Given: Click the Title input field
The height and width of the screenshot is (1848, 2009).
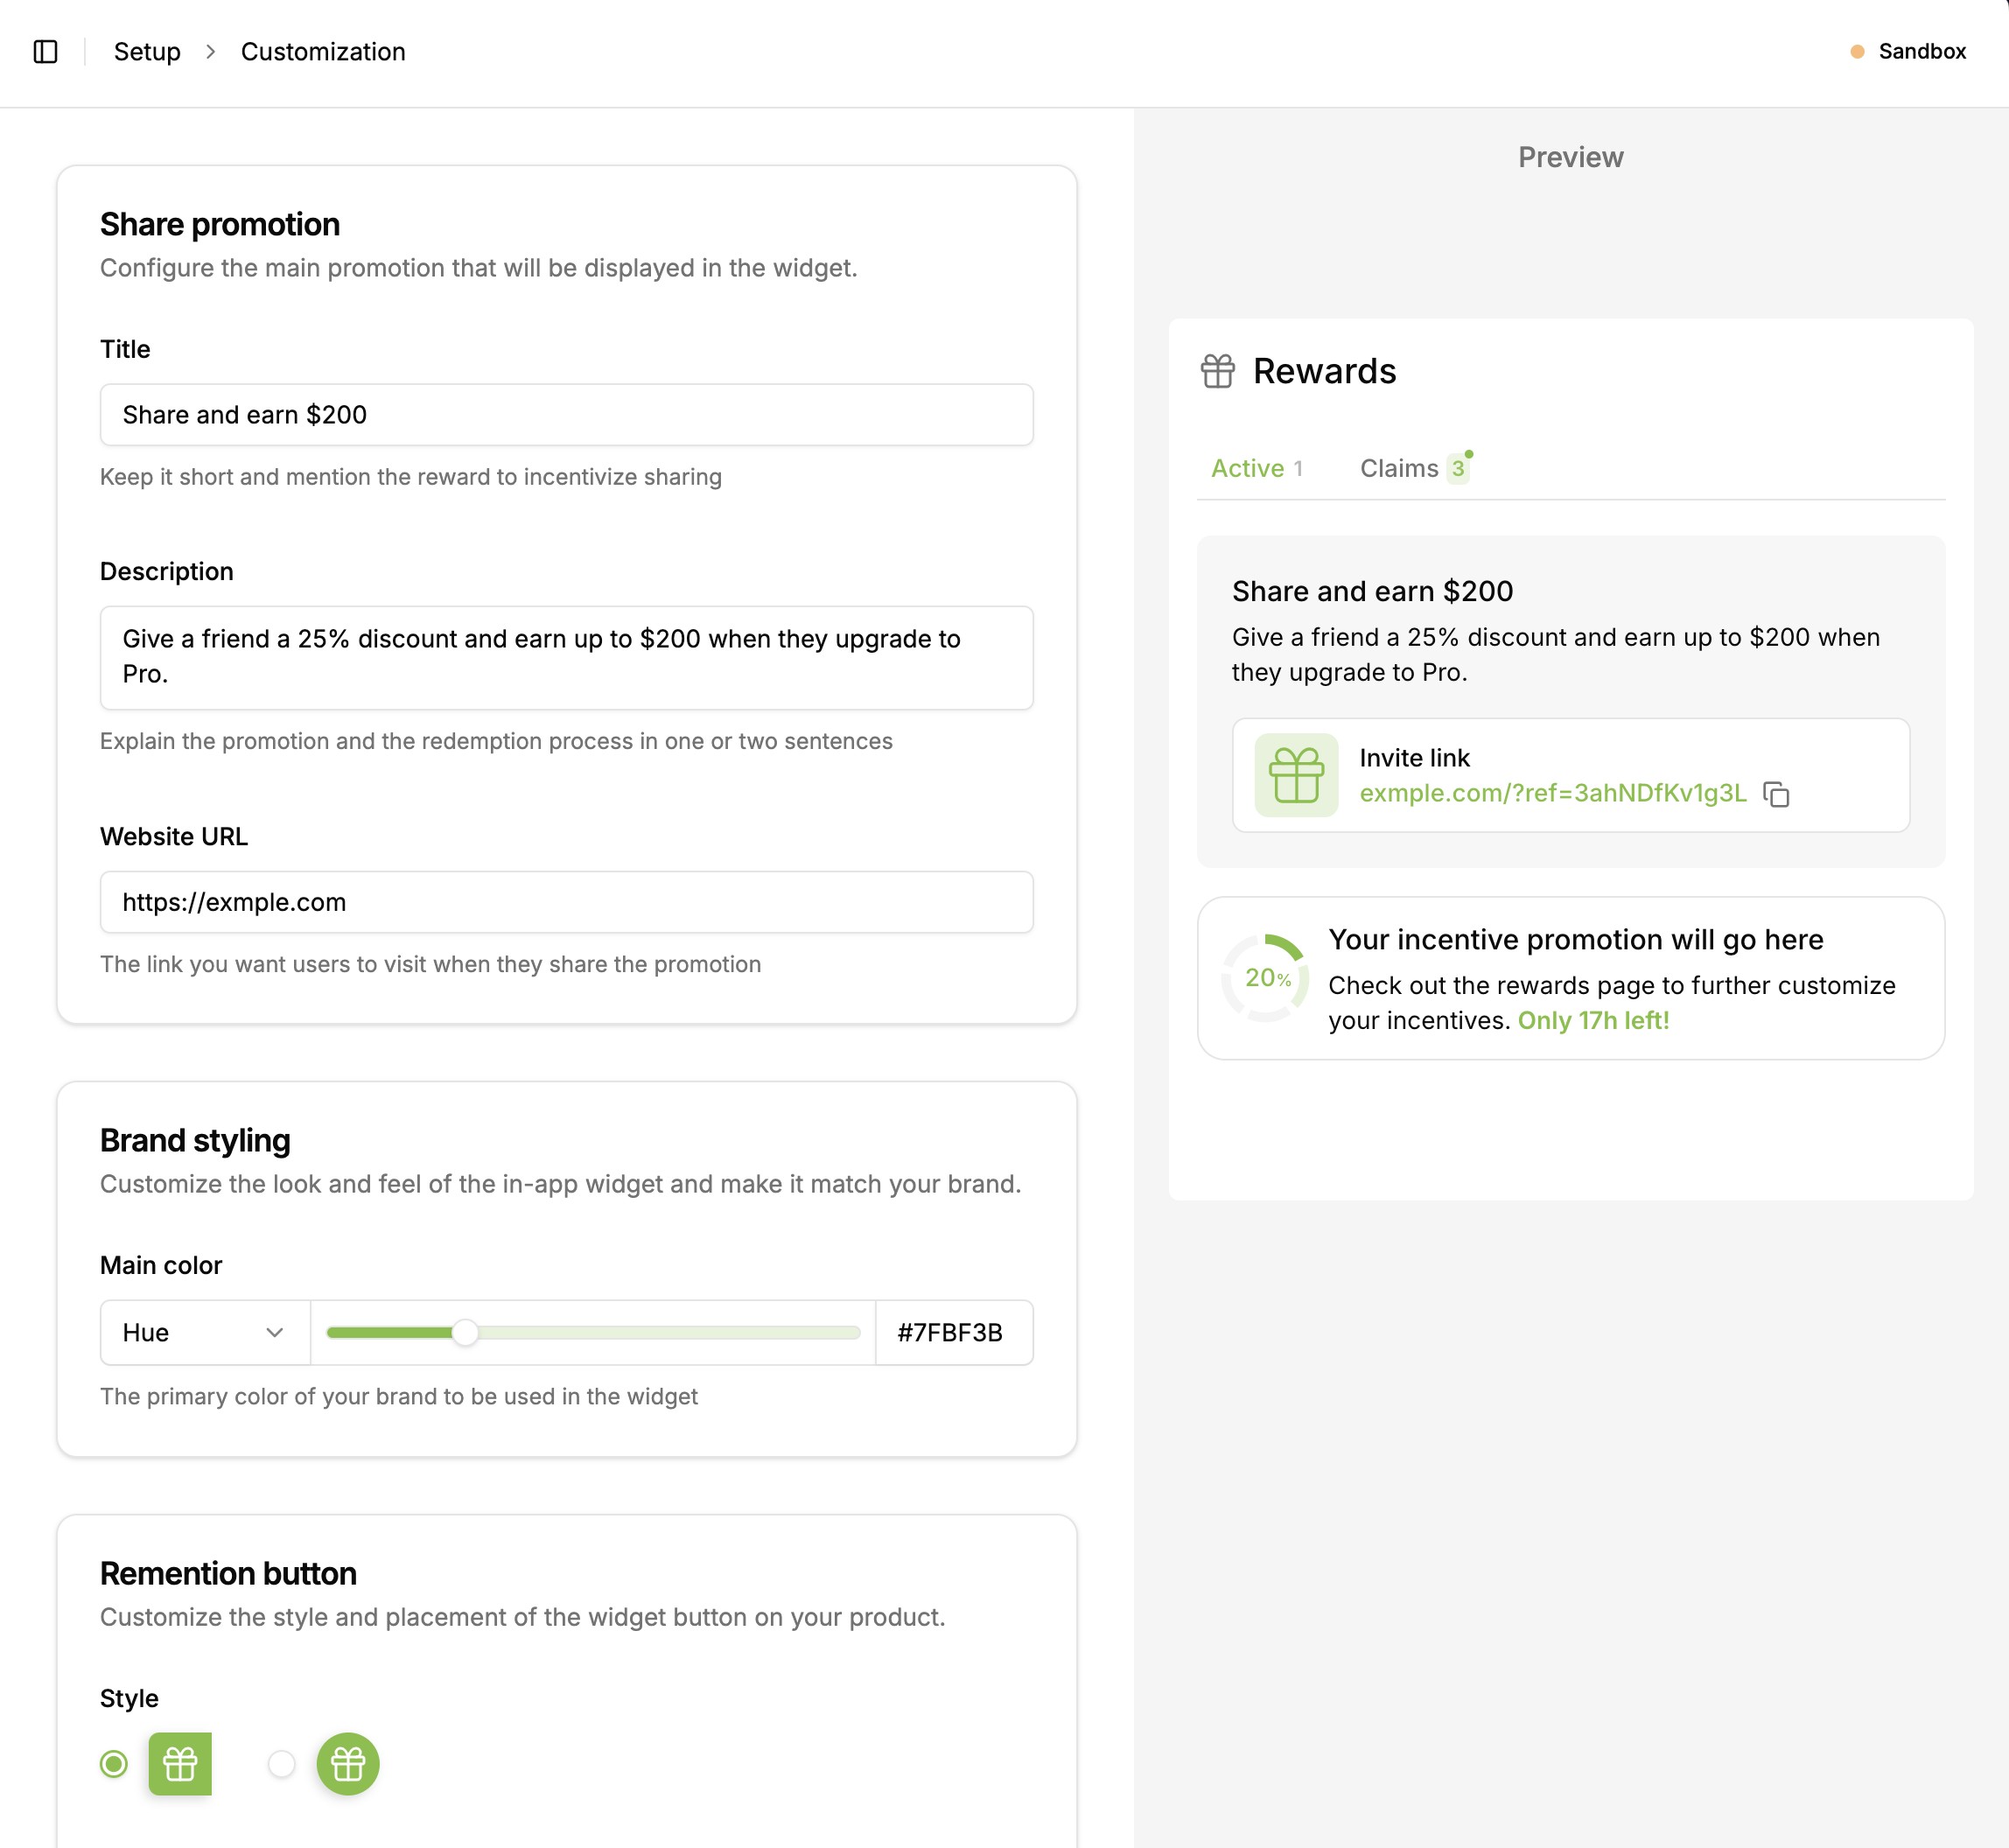Looking at the screenshot, I should point(566,415).
